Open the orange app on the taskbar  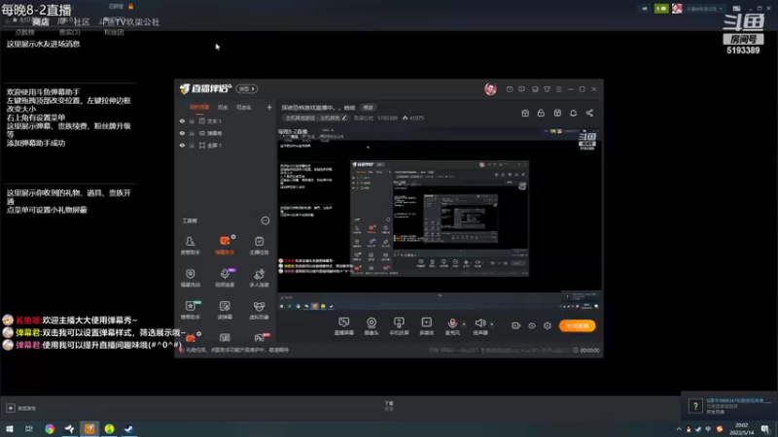coord(89,429)
